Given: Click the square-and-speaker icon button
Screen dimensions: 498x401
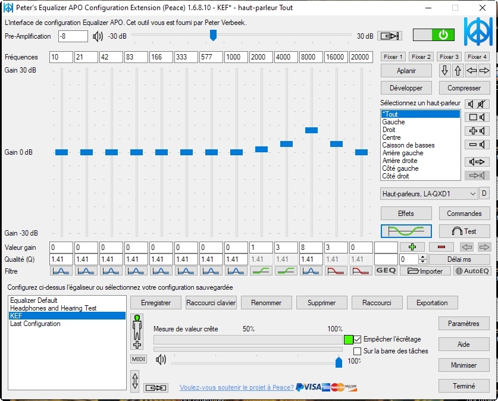Looking at the screenshot, I should pyautogui.click(x=477, y=117).
